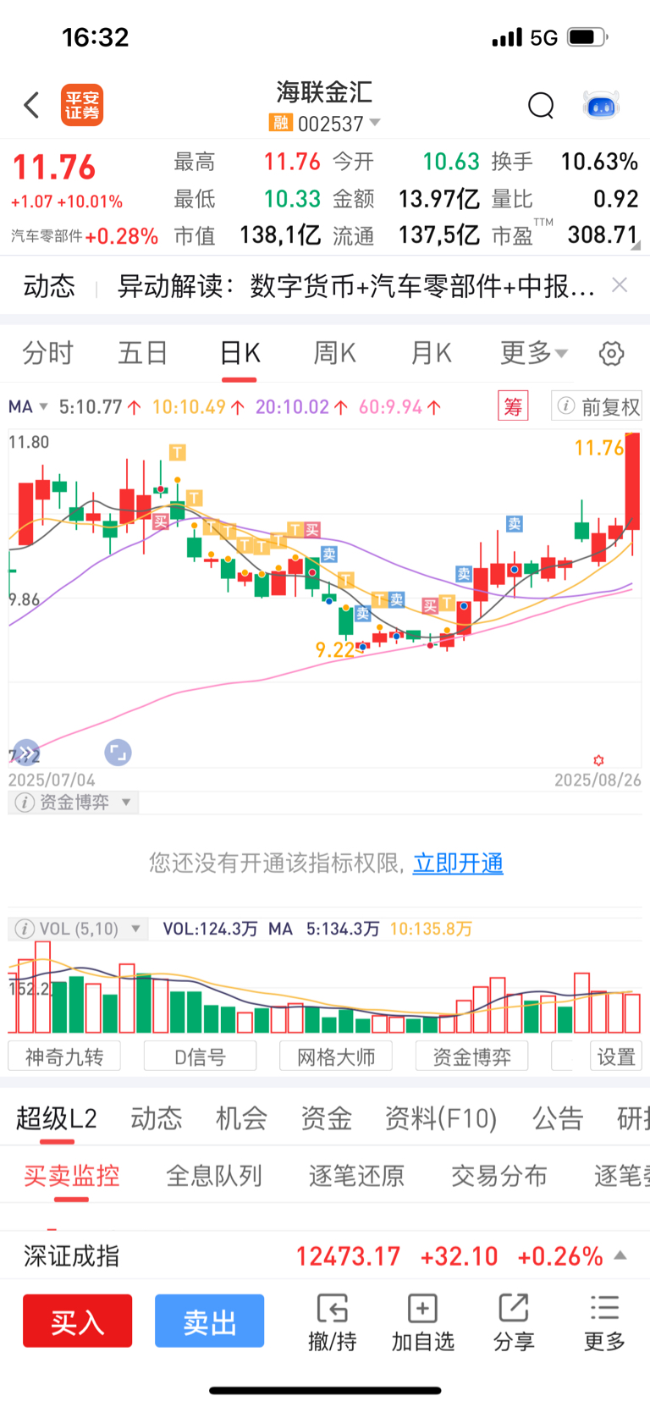Tap the latest volume bar on right
This screenshot has height=1407, width=650.
pyautogui.click(x=632, y=1012)
